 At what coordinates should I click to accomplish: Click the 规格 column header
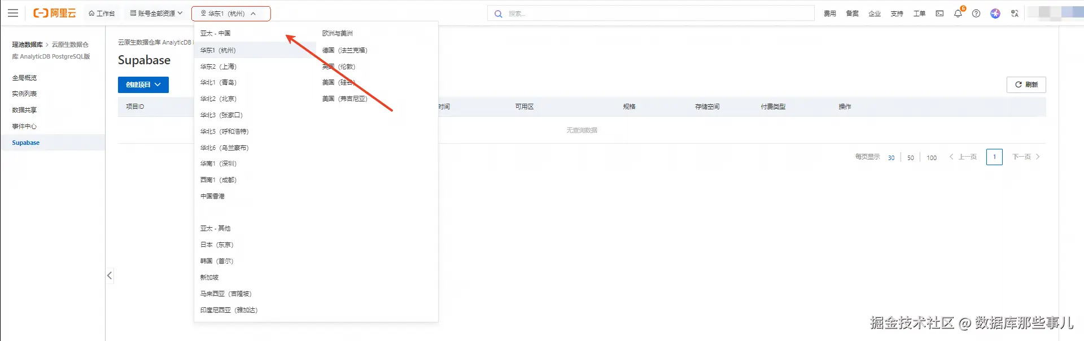click(x=630, y=107)
